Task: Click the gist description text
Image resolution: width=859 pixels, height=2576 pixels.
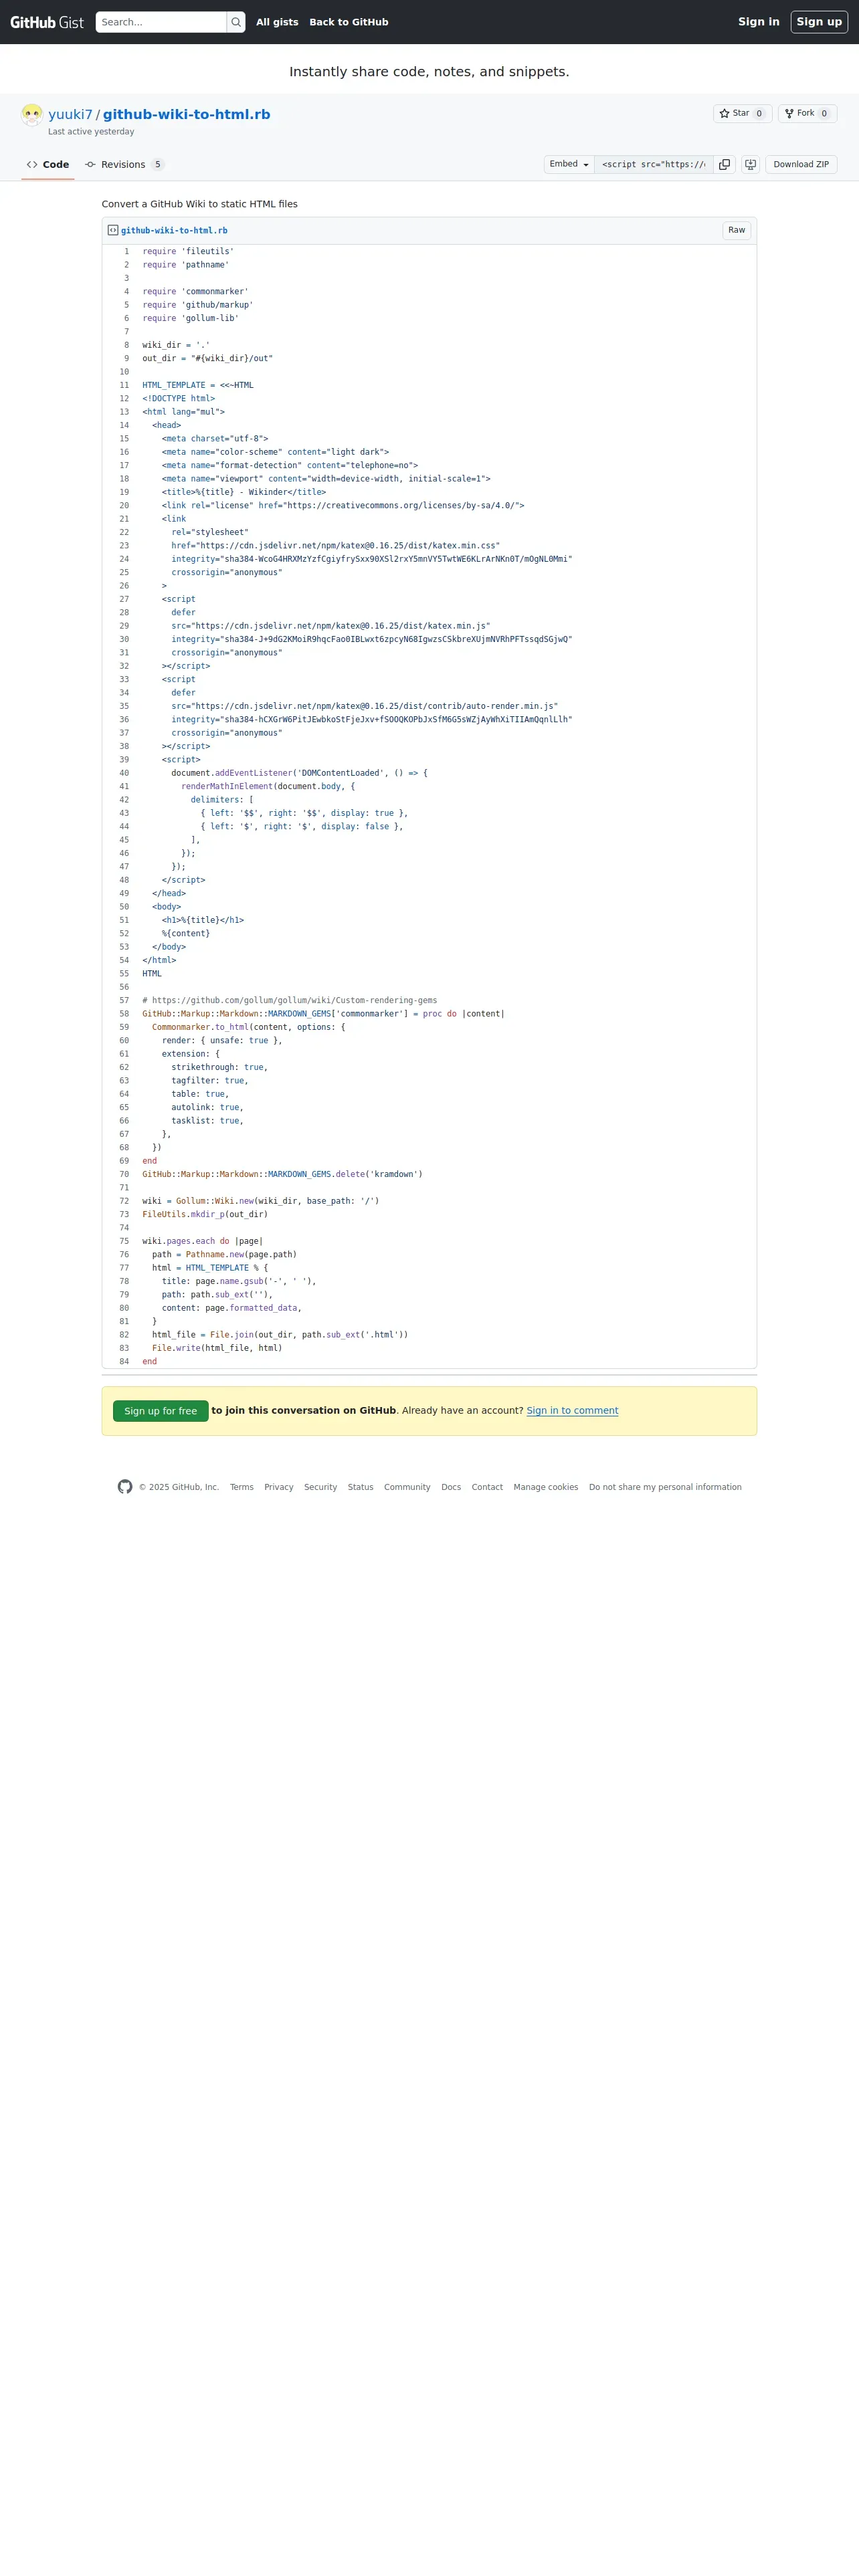Action: pos(200,204)
